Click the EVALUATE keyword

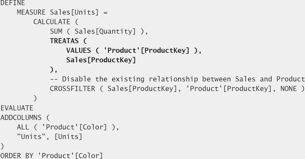[x=17, y=108]
